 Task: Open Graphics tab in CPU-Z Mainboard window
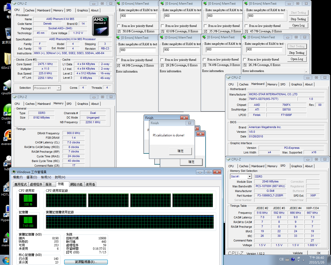tap(296, 84)
